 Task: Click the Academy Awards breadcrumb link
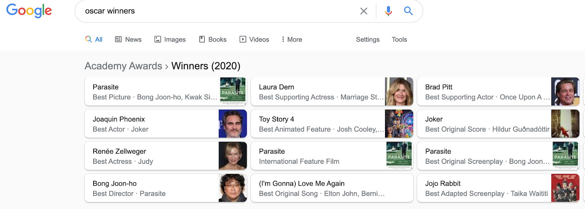click(x=123, y=66)
